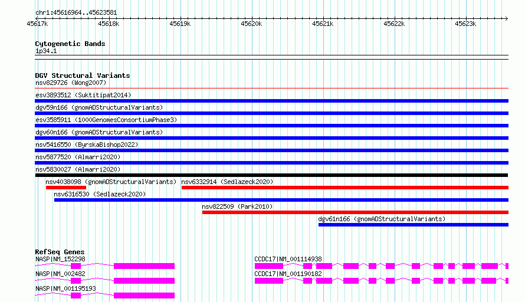The image size is (525, 302).
Task: Select the black bar under nsv5830027
Action: [x=271, y=175]
